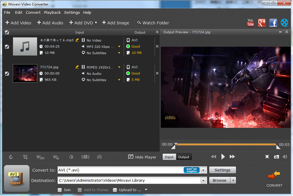Uncheck the mp3 file checkbox
The height and width of the screenshot is (196, 293).
click(x=7, y=47)
